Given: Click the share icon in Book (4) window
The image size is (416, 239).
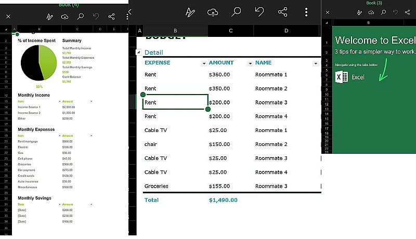Looking at the screenshot, I should click(111, 17).
